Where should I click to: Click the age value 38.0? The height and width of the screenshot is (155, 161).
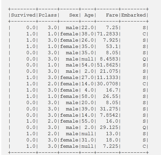(x=87, y=34)
